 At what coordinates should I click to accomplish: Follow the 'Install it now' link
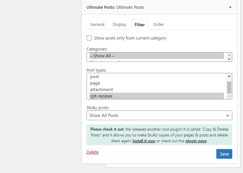click(144, 141)
